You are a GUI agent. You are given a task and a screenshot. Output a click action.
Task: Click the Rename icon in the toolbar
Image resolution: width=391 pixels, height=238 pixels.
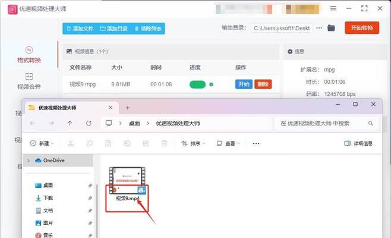(127, 143)
